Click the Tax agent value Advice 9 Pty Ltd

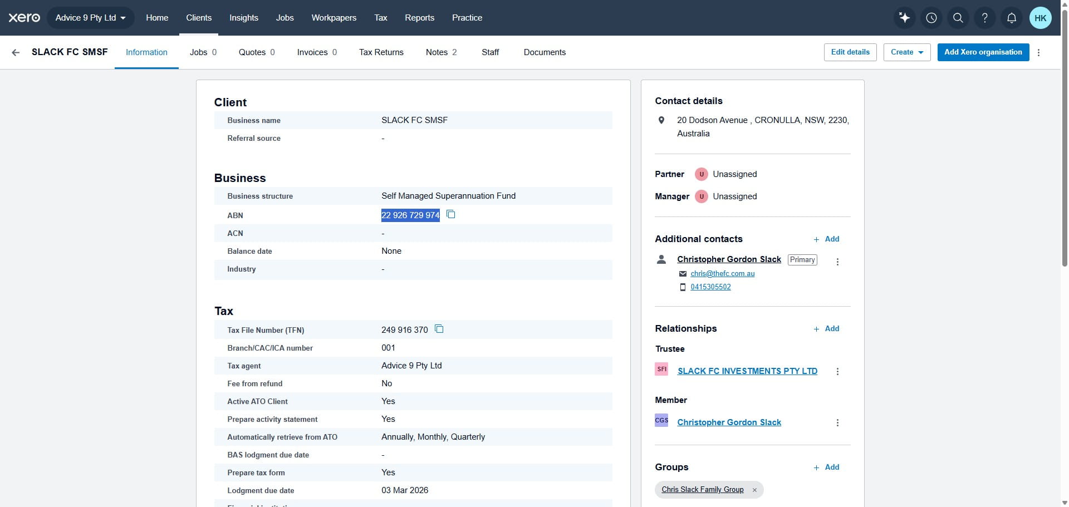[411, 366]
